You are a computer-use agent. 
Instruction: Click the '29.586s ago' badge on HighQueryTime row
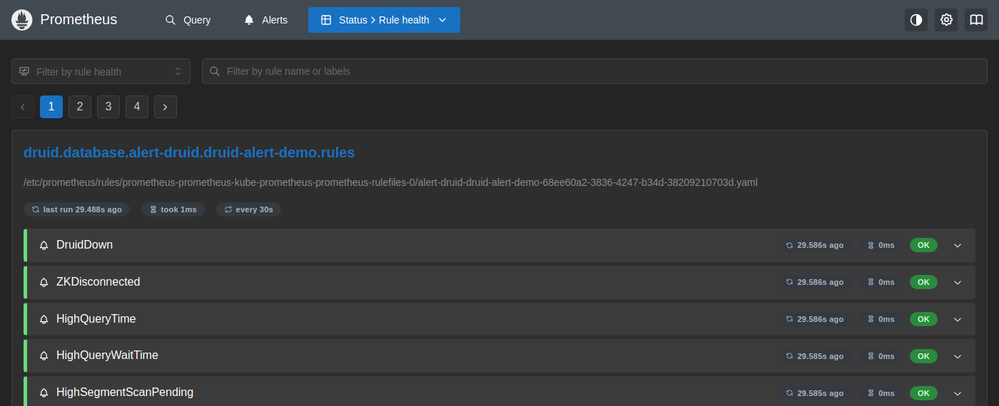[x=814, y=319]
